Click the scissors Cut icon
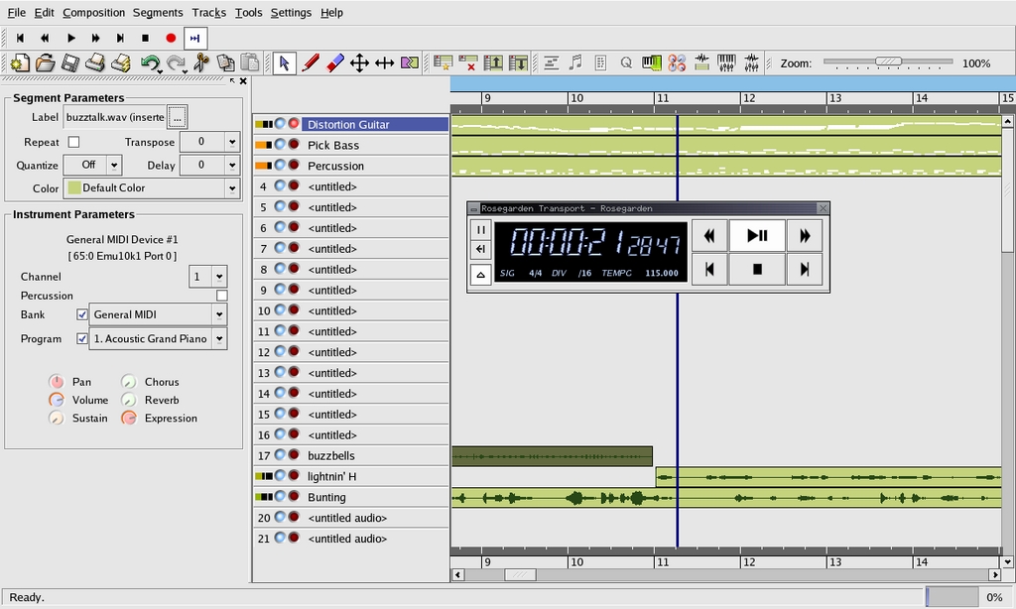1016x609 pixels. [201, 63]
